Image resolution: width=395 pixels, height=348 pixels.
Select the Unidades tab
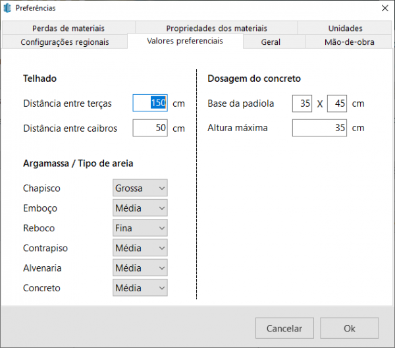coord(345,28)
